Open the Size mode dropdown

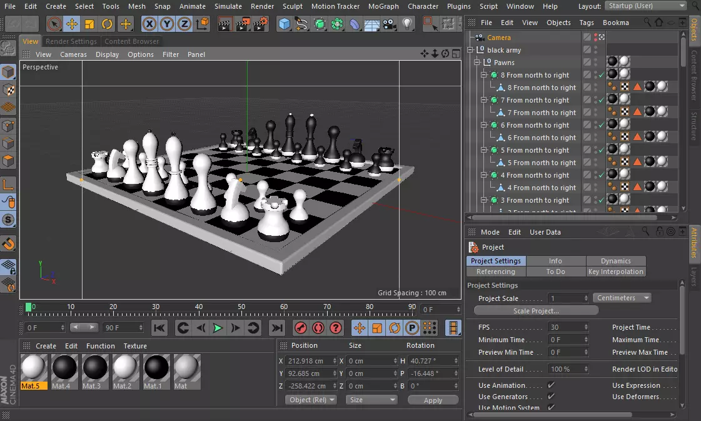372,400
